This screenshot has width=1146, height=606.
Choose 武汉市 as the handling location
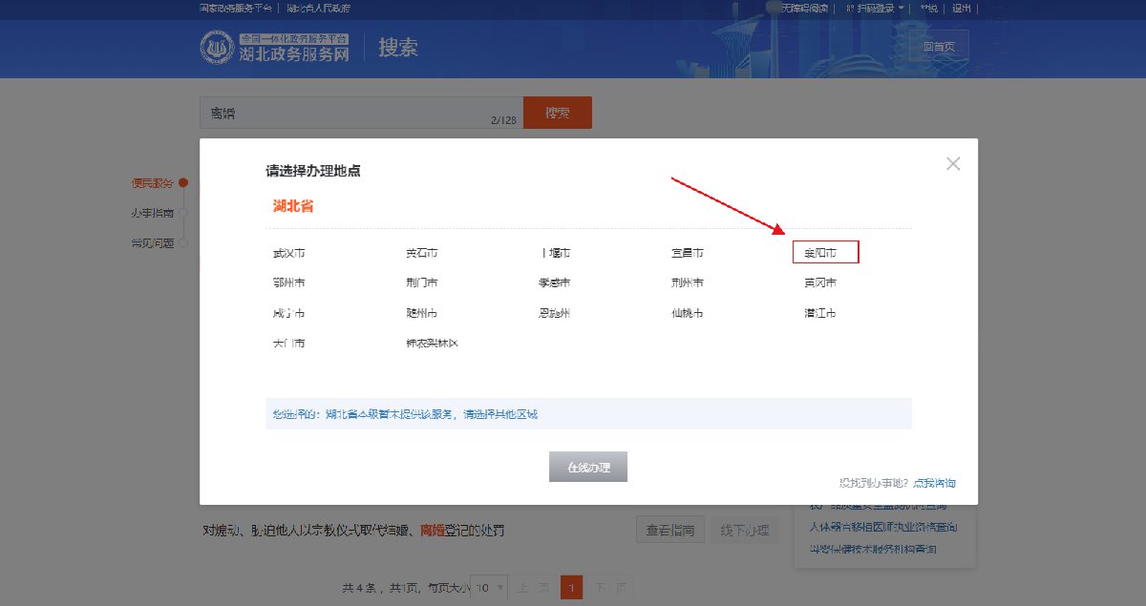tap(288, 253)
